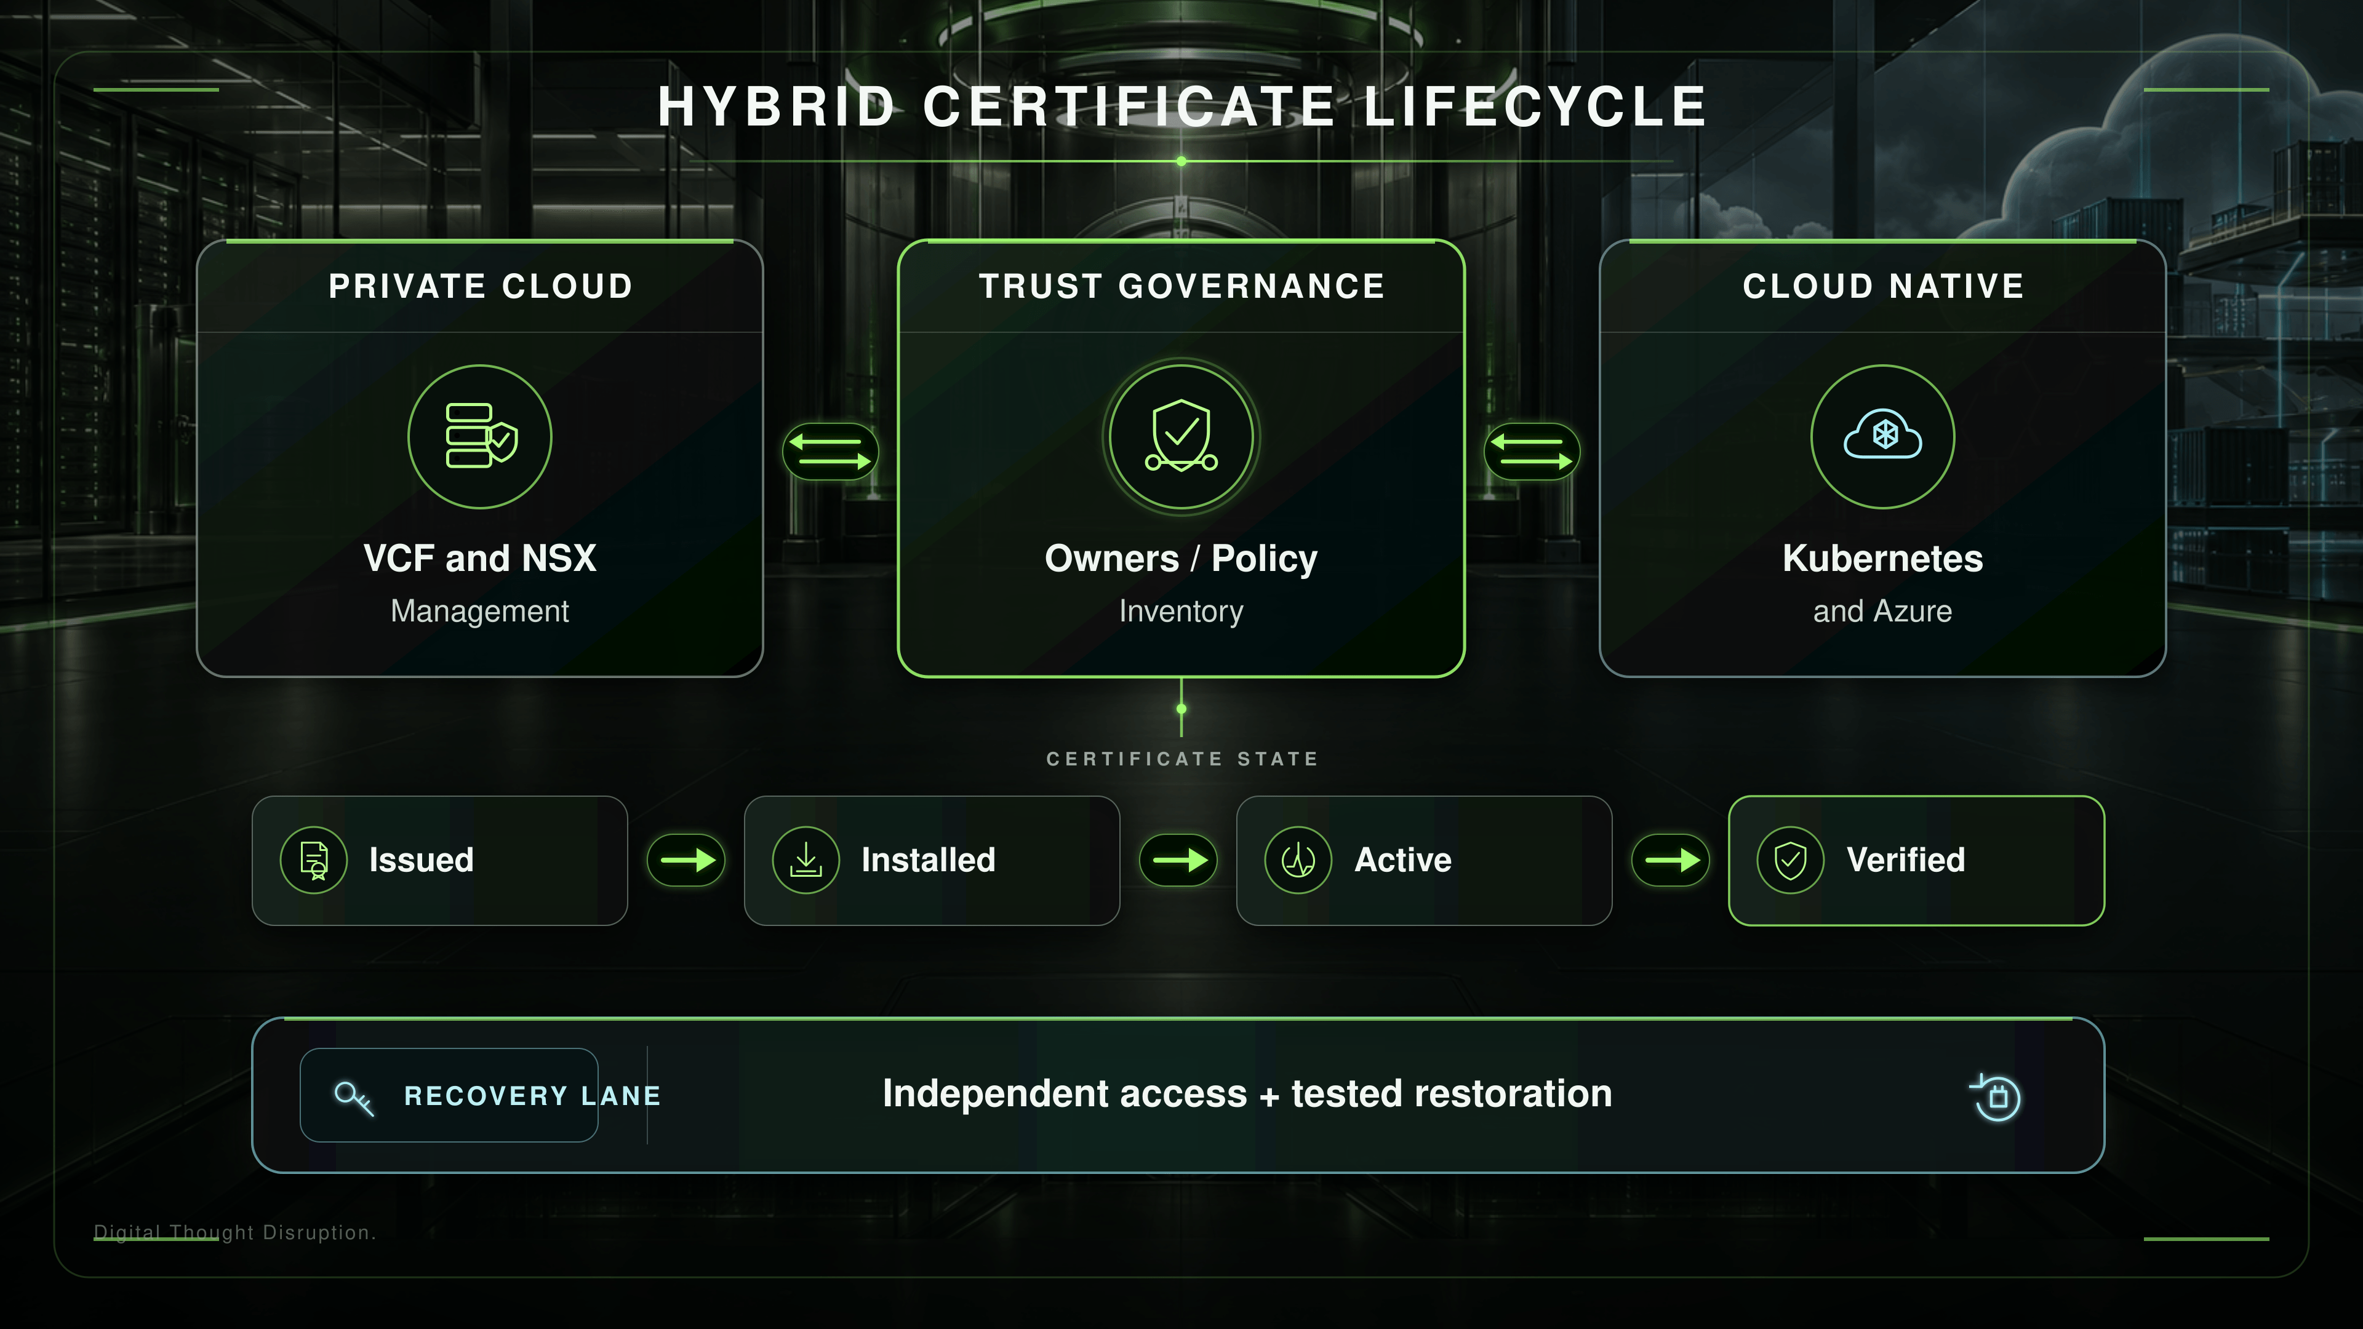Click the restore clock icon in recovery bar
2363x1329 pixels.
[1996, 1097]
